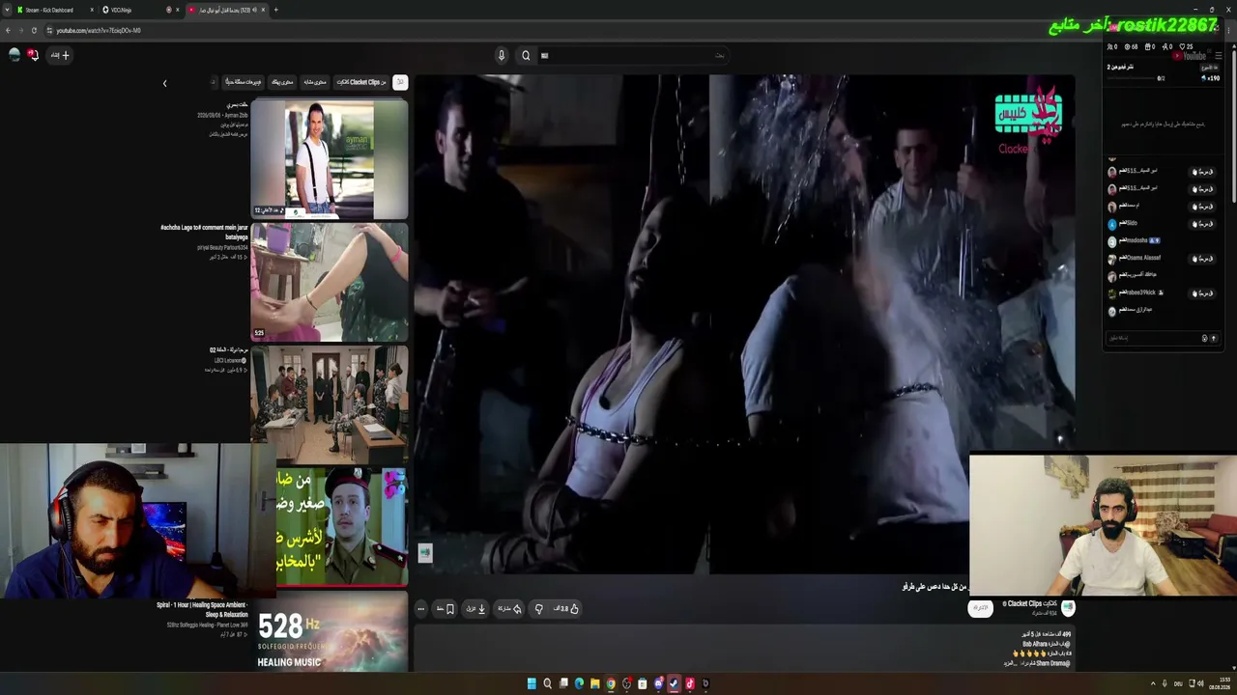Open Microsoft Edge from the taskbar

click(579, 683)
